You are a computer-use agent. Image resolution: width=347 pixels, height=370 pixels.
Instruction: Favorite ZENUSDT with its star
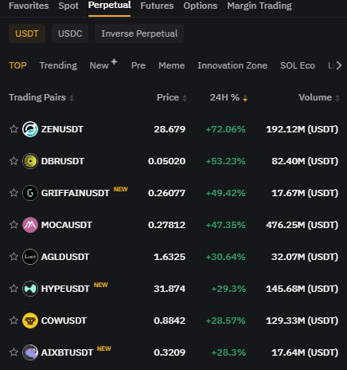point(14,129)
